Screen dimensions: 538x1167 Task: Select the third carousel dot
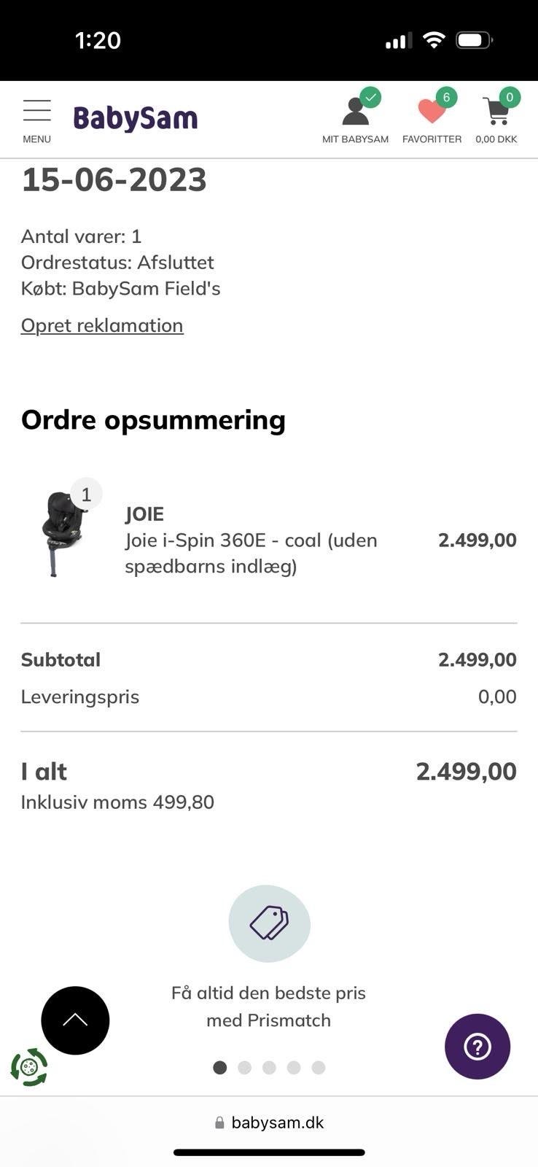(x=269, y=1068)
